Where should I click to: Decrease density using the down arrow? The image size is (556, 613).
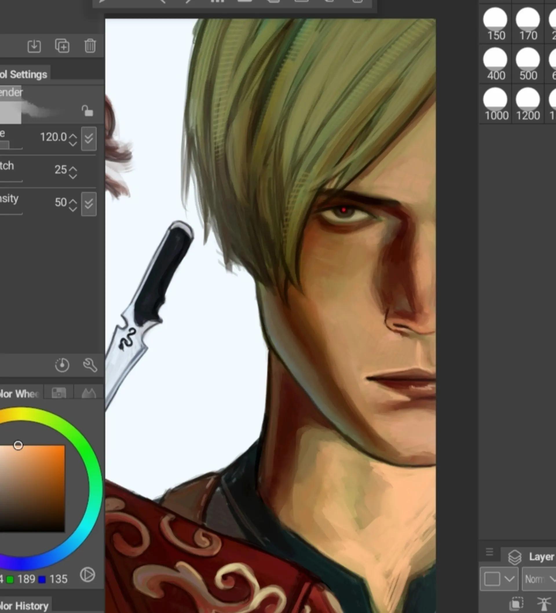point(73,209)
